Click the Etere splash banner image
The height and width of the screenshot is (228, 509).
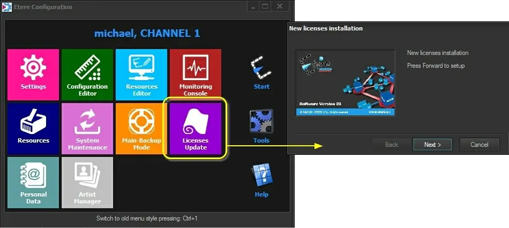click(x=346, y=83)
